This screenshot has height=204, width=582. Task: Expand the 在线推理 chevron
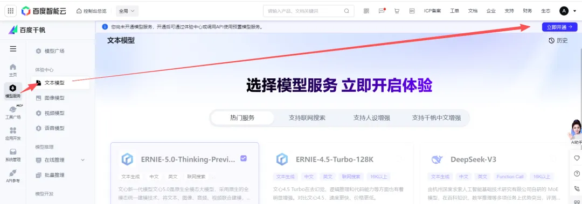(83, 160)
